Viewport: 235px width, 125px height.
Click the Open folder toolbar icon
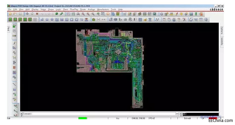tap(15, 14)
